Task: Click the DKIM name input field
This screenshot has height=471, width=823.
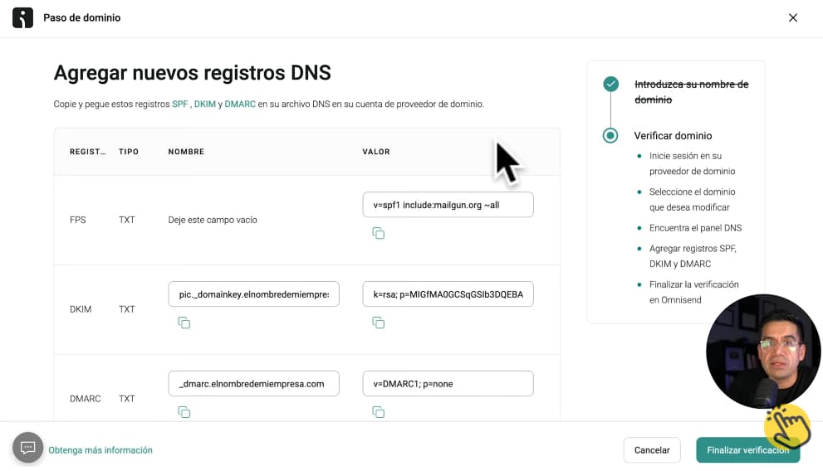Action: click(253, 294)
